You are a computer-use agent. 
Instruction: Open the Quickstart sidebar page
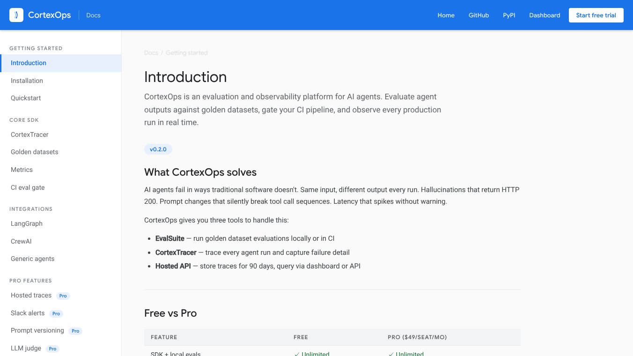pos(26,98)
